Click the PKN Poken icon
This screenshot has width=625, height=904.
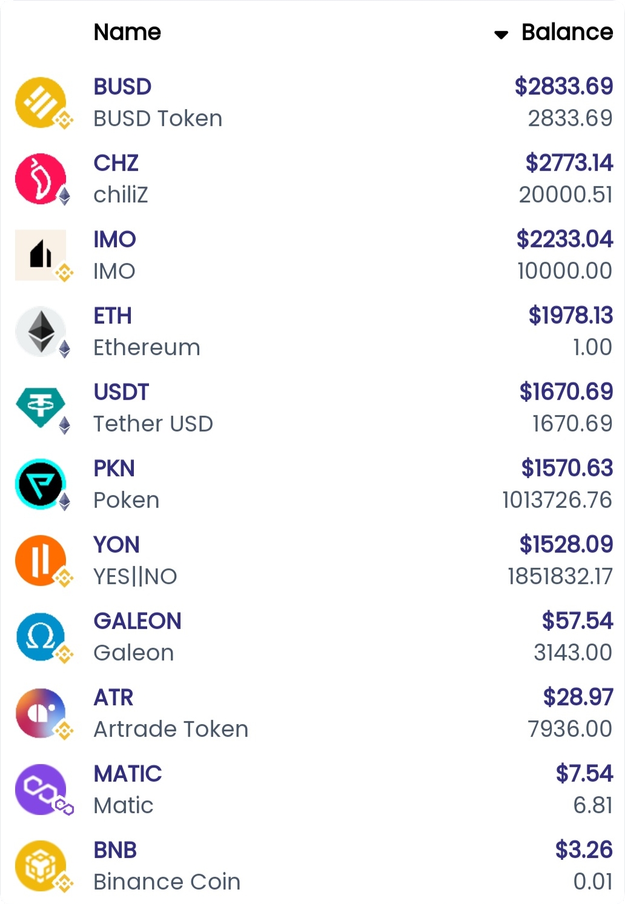coord(41,484)
